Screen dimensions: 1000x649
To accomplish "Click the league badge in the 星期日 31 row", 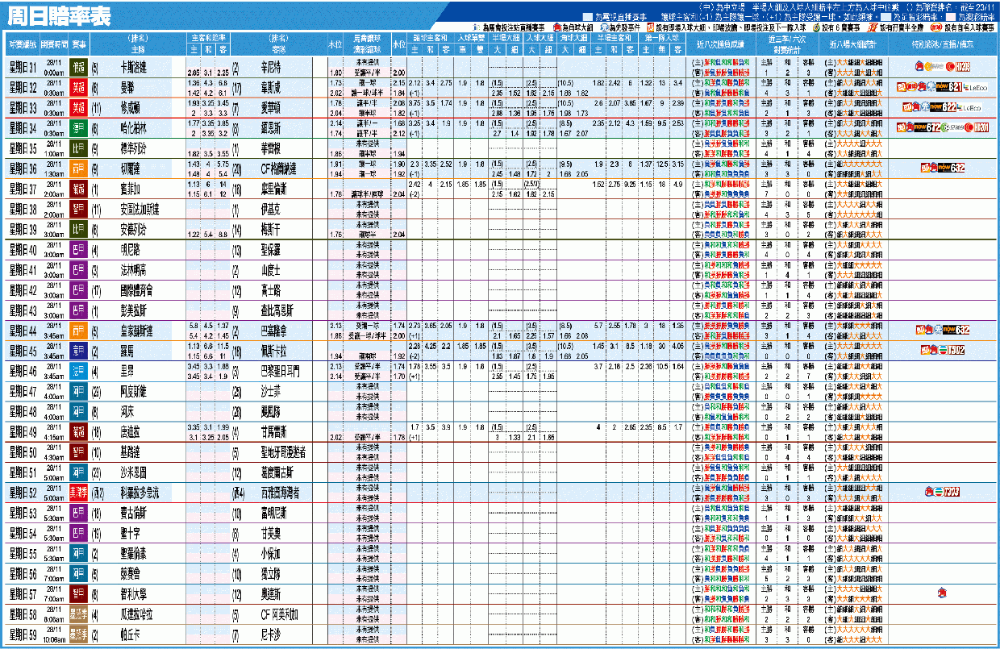I will click(78, 67).
